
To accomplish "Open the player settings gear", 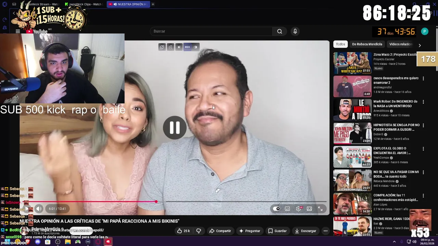I will point(298,209).
